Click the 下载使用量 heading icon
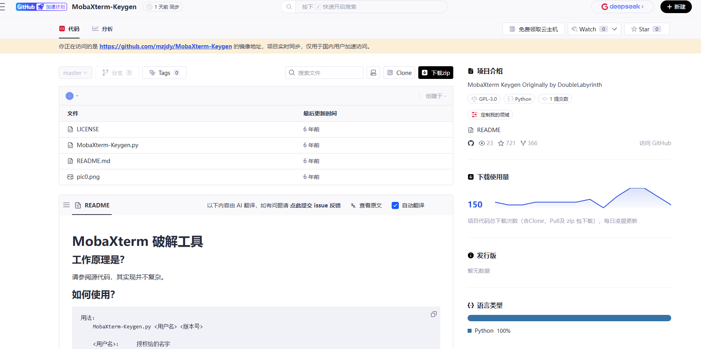 471,177
